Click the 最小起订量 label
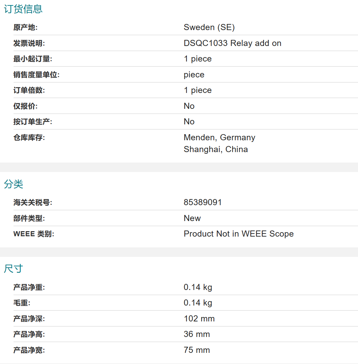The image size is (358, 364). click(x=33, y=59)
